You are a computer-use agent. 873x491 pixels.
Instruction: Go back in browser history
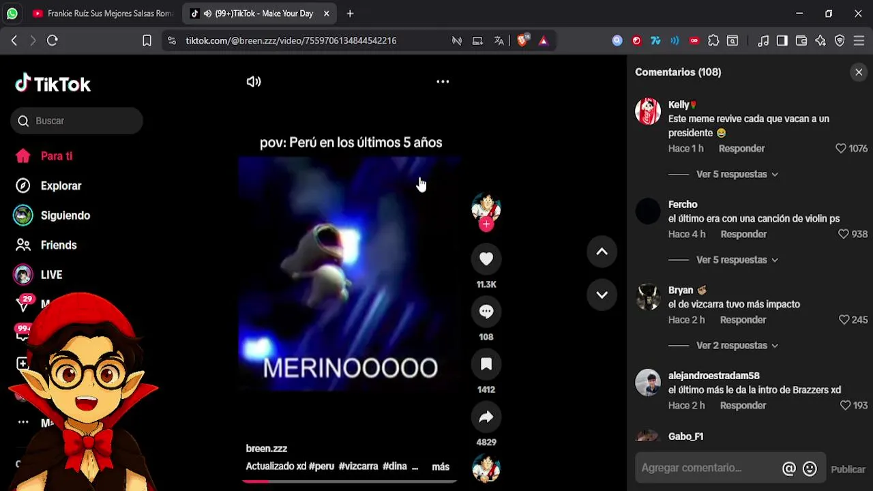pos(14,41)
